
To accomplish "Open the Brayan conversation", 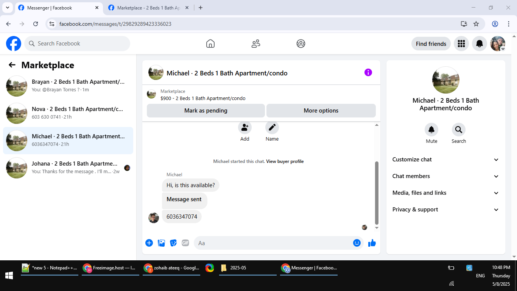I will (68, 86).
